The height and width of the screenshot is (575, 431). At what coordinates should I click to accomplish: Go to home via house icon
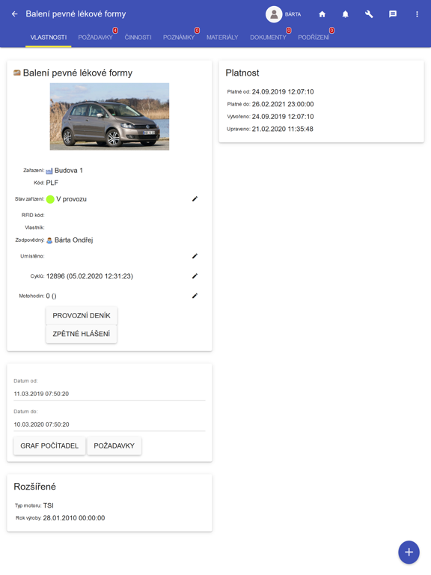323,14
